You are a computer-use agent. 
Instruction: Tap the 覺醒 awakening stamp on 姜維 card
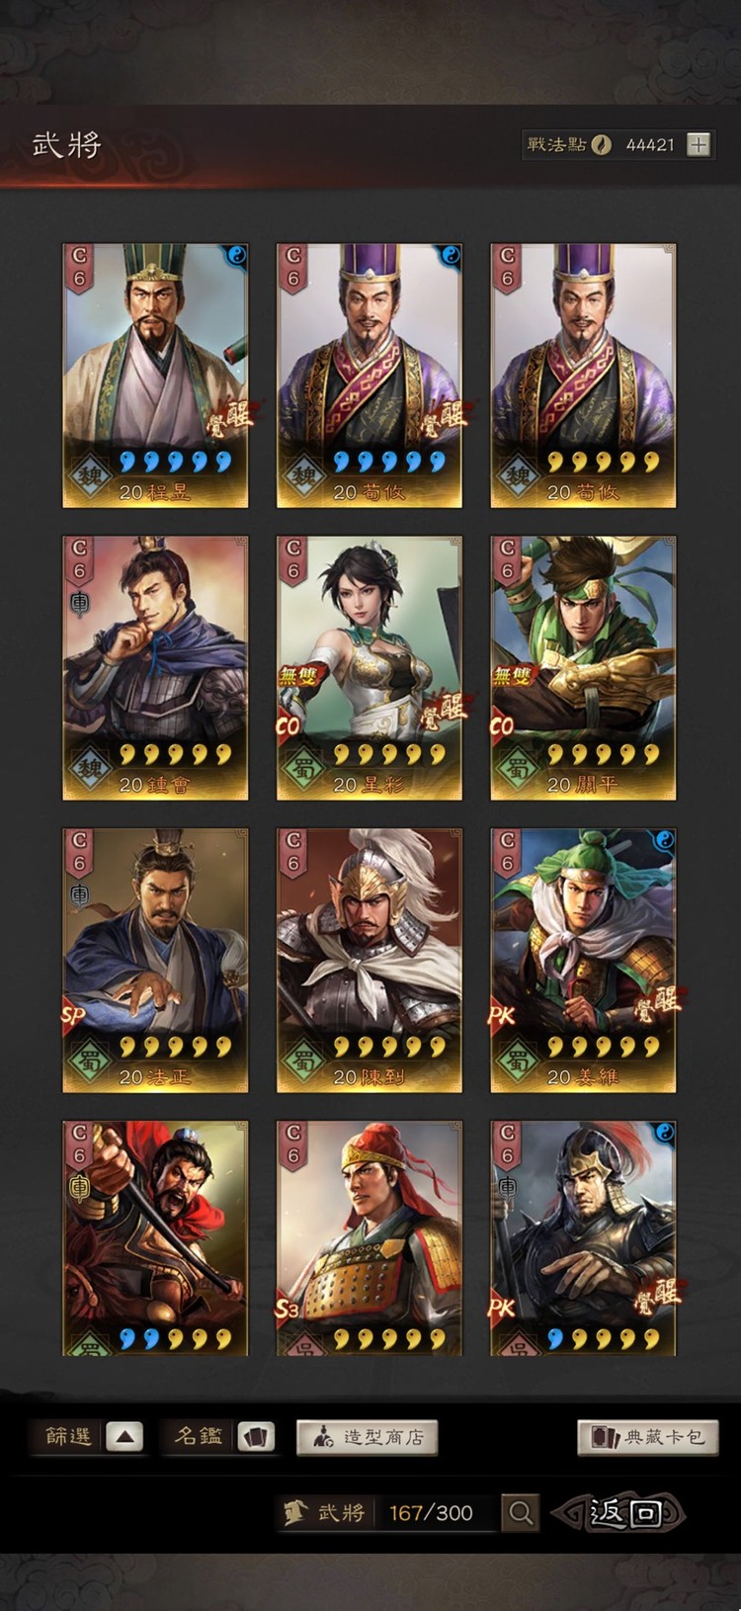657,1003
